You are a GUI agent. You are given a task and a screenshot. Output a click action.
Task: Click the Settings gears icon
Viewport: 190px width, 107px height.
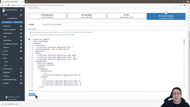tap(21, 83)
